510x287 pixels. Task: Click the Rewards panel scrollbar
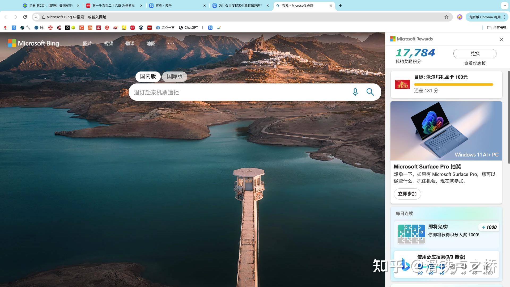(x=509, y=117)
